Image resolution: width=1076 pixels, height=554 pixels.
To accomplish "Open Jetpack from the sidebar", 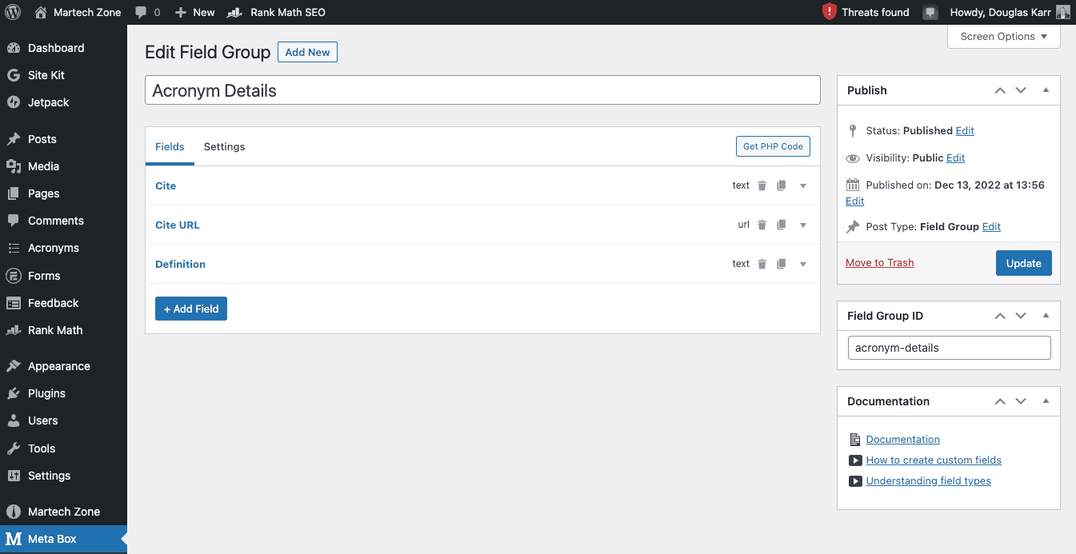I will (x=48, y=102).
